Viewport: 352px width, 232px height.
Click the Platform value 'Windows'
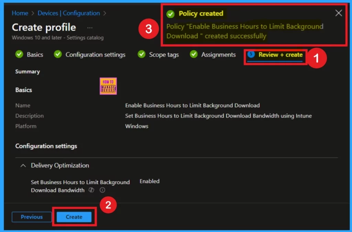tap(137, 126)
